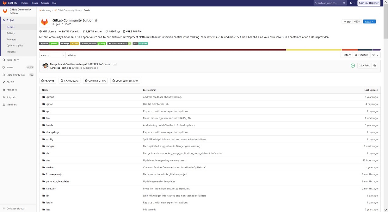The width and height of the screenshot is (388, 212).
Task: Open search with the magnifier icon
Action: [x=344, y=3]
